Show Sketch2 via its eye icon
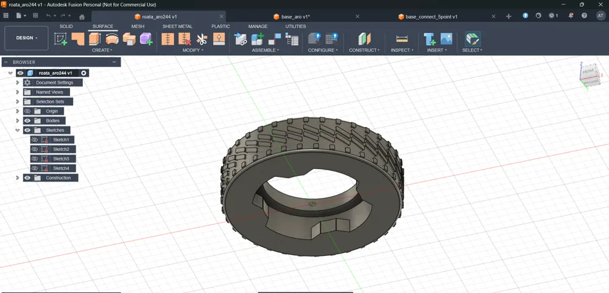Viewport: 609px width, 293px height. coord(35,149)
